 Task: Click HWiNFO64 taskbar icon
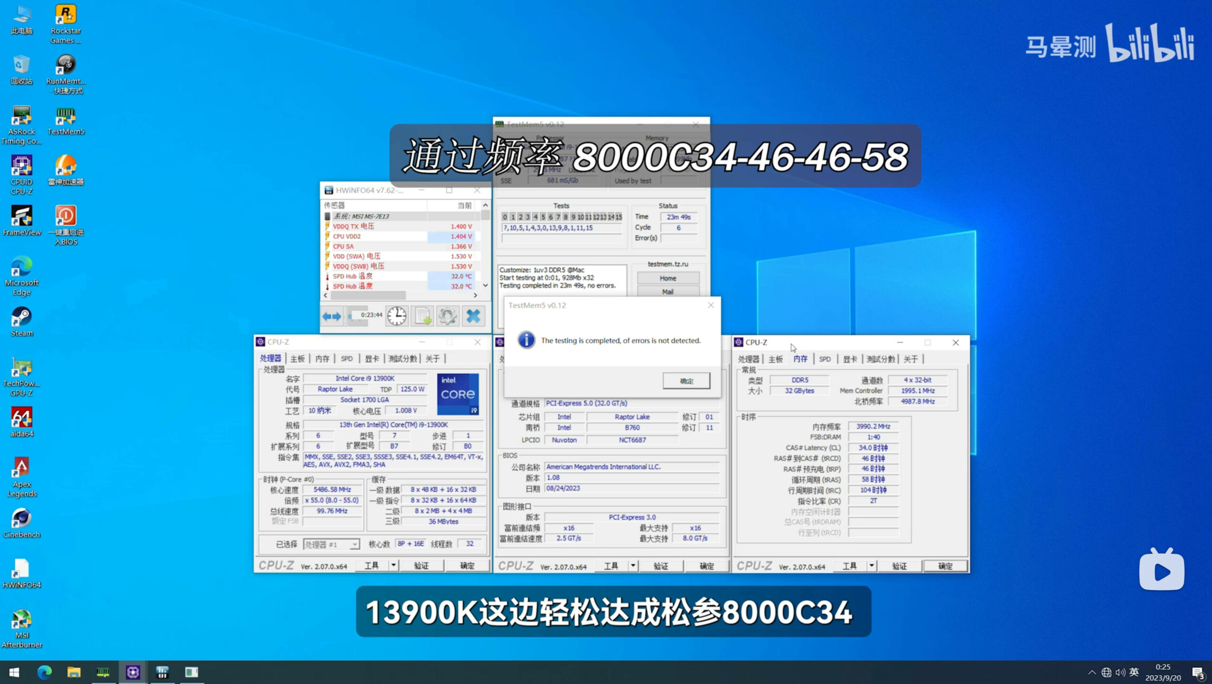[162, 672]
